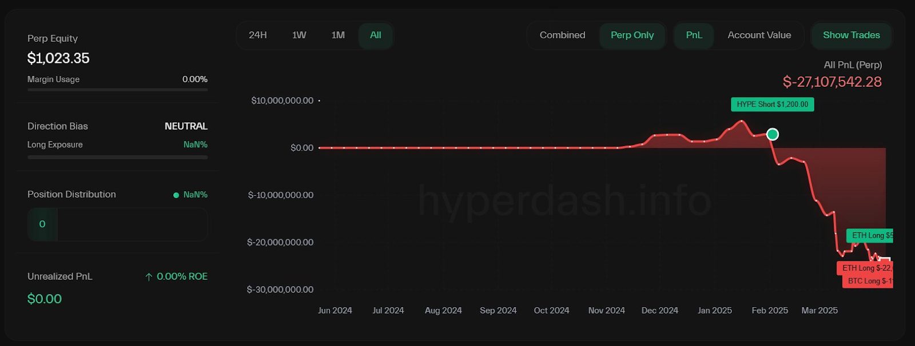Choose the 1M time range
The image size is (915, 346).
[338, 35]
